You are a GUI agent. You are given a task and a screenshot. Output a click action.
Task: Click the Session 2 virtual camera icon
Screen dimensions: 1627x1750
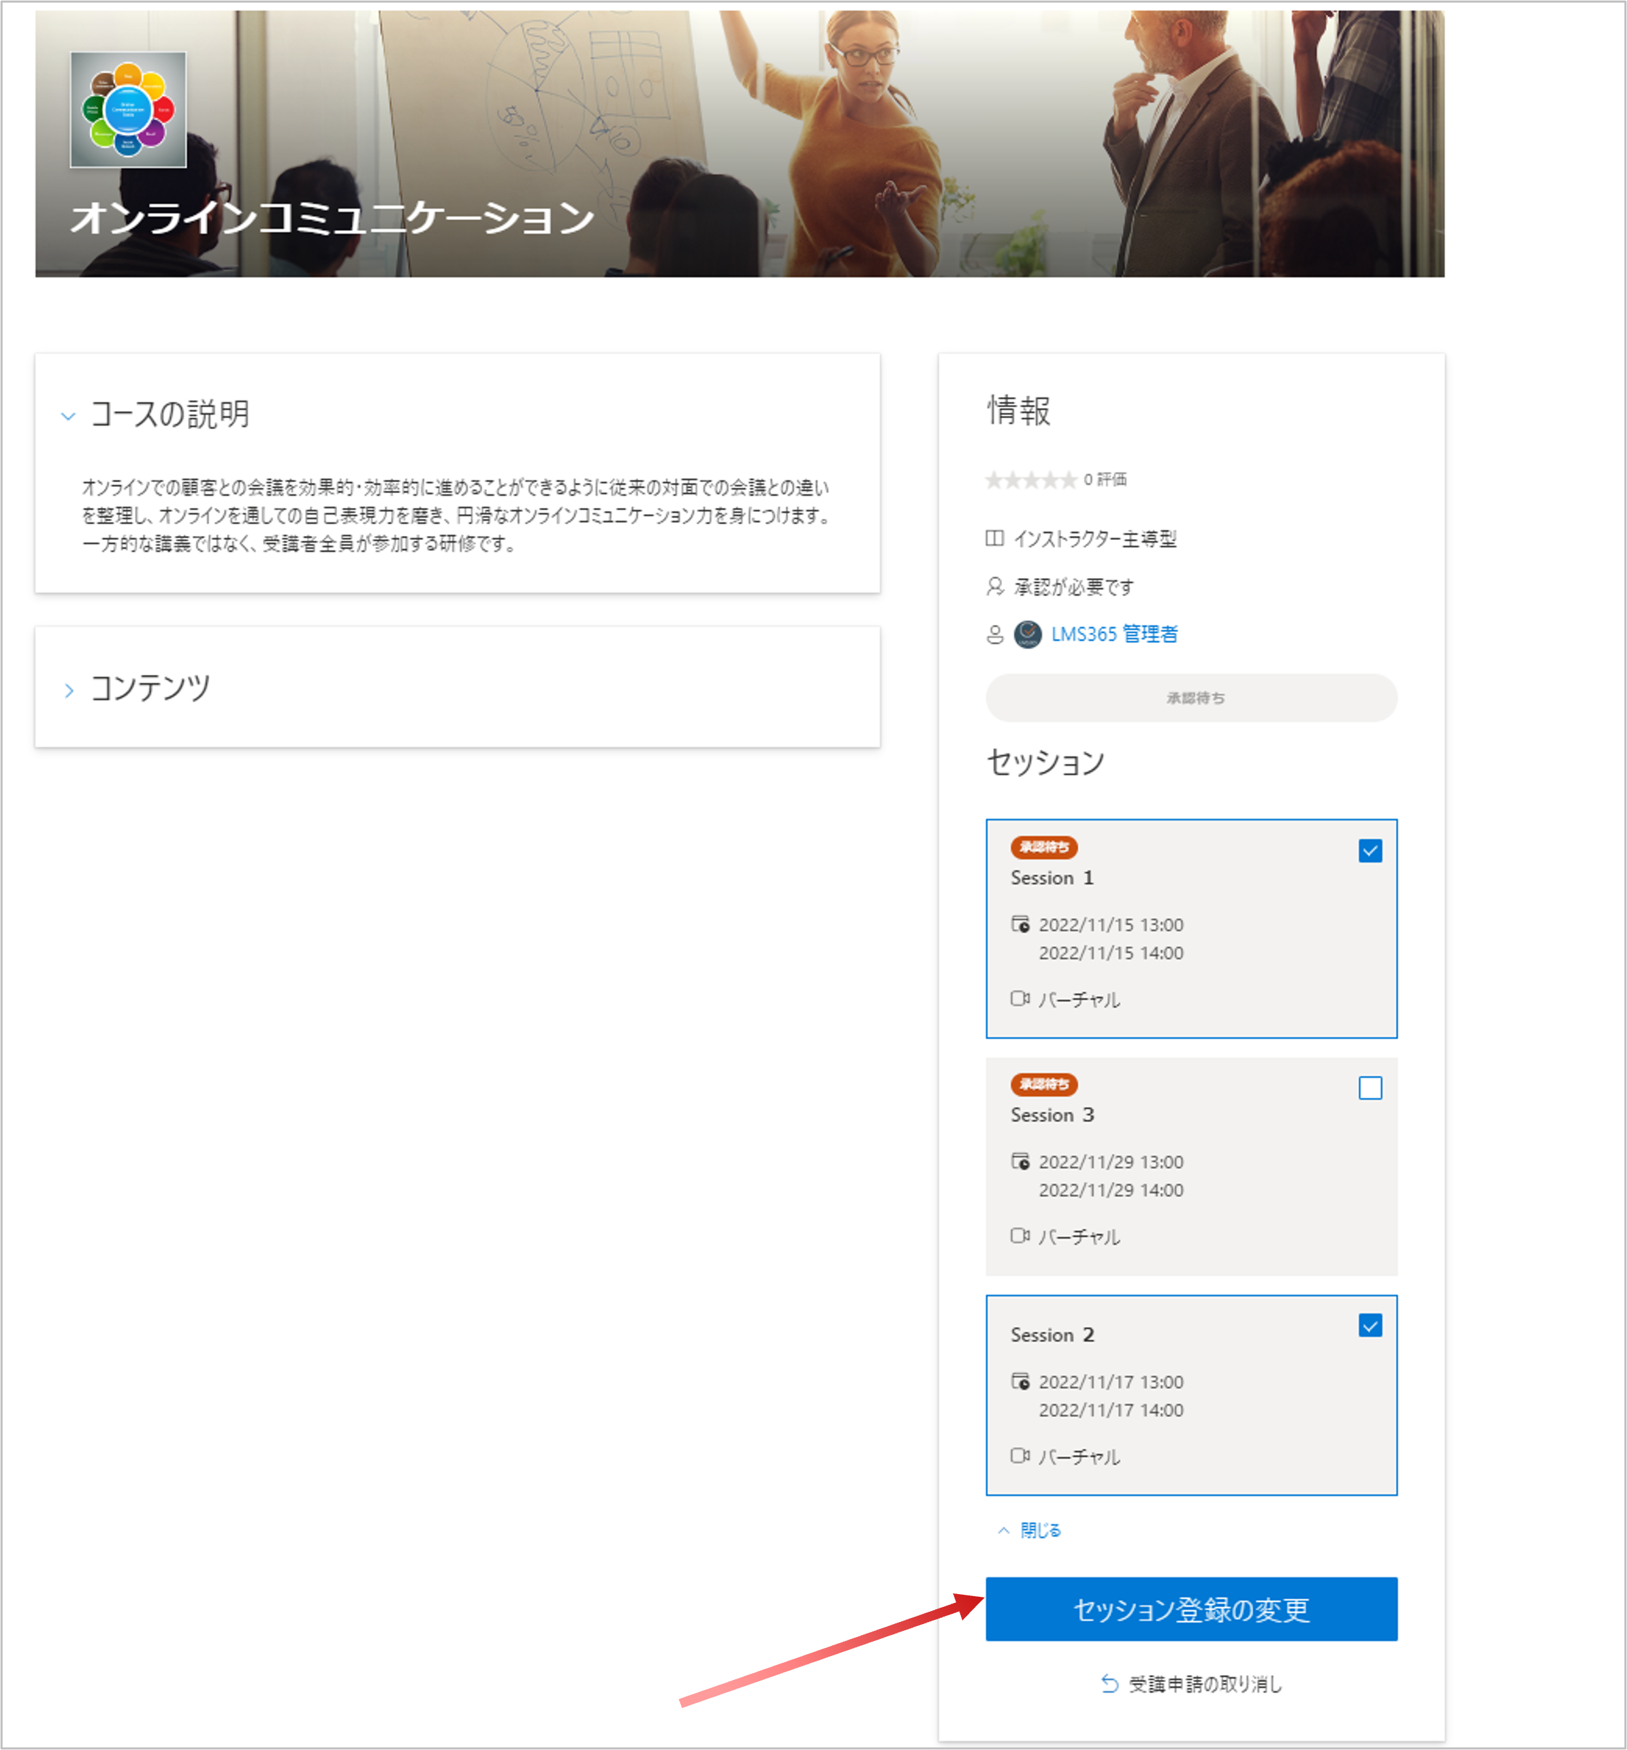pos(1020,1455)
